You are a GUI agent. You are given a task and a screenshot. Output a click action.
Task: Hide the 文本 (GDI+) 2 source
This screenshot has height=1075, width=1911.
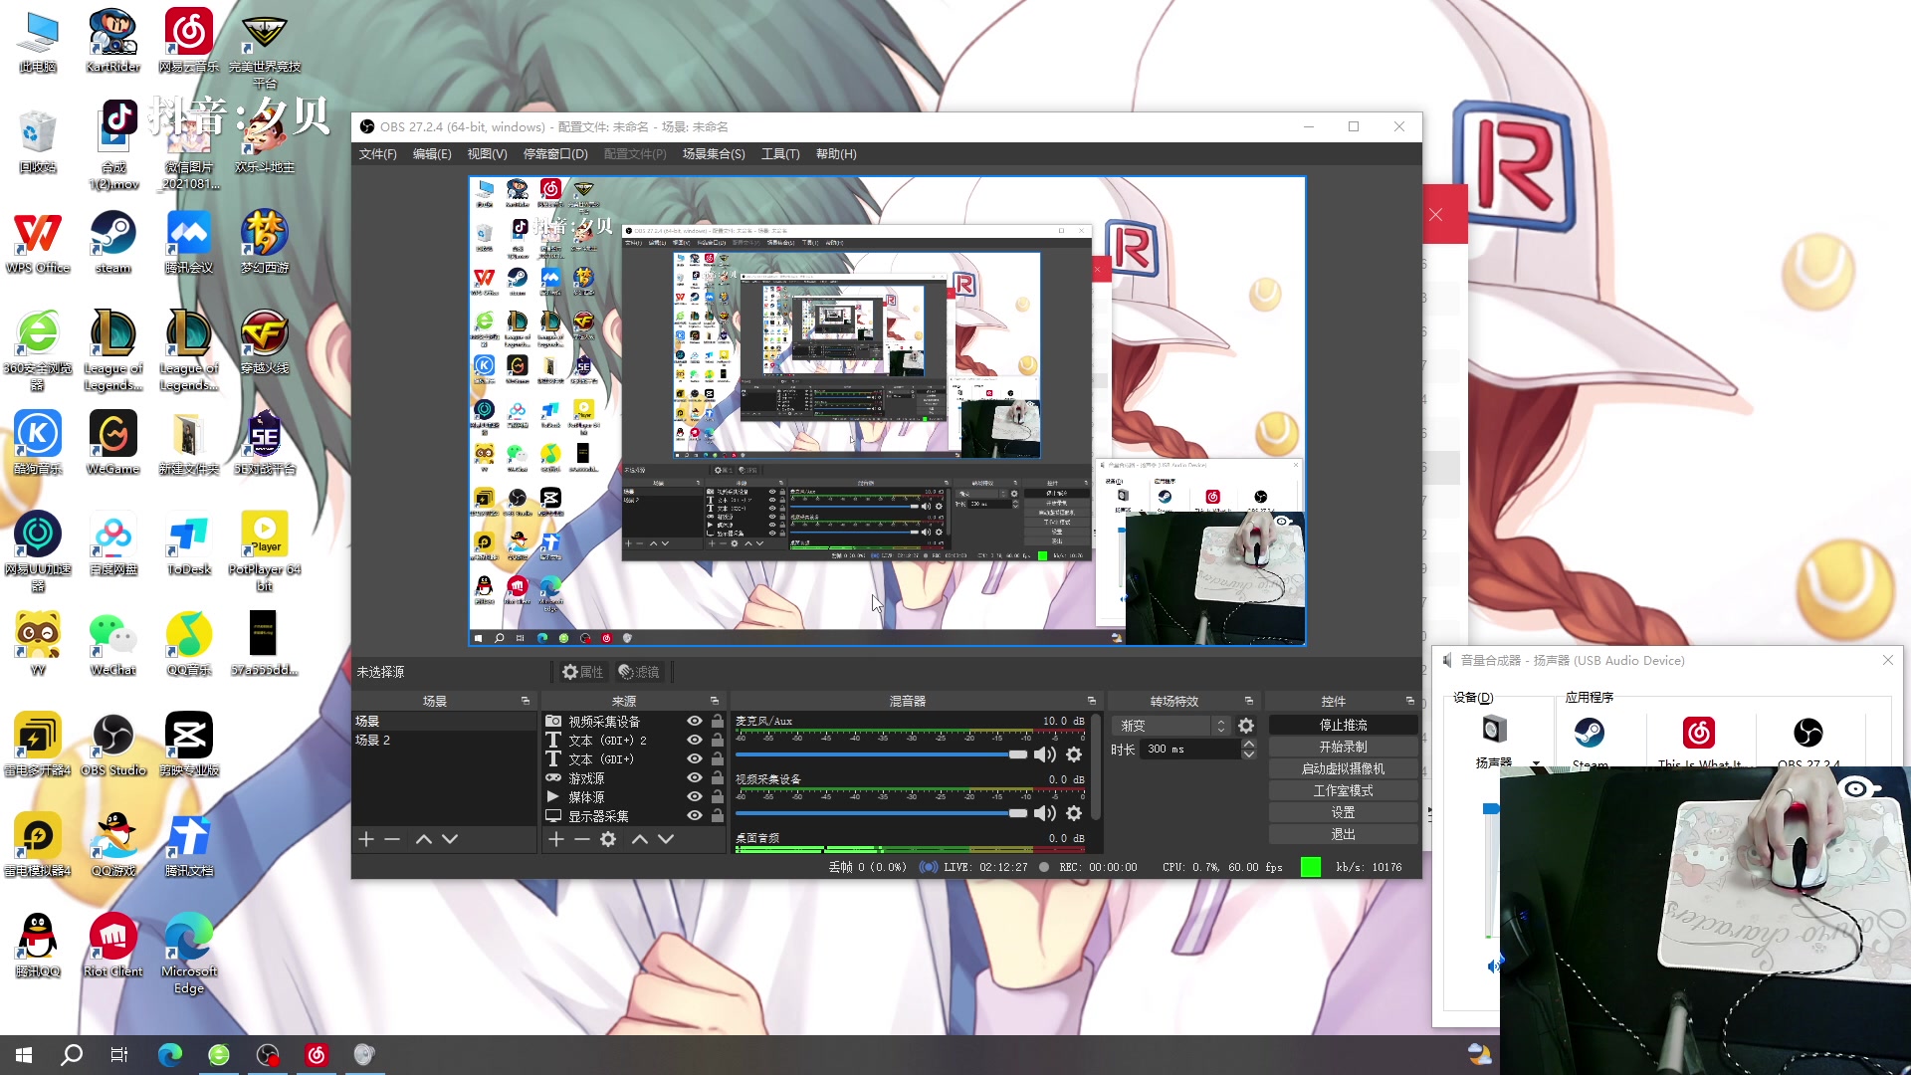tap(695, 740)
